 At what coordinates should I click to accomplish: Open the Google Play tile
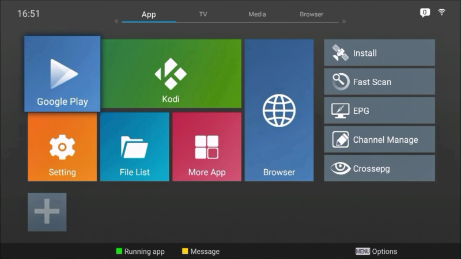62,74
